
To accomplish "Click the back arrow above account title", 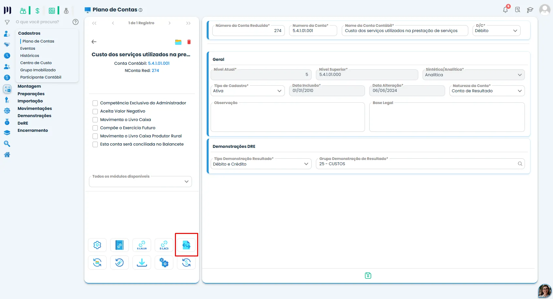I will pyautogui.click(x=94, y=42).
